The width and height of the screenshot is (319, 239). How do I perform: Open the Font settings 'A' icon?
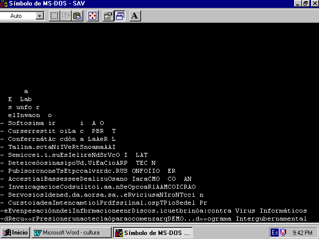point(135,16)
